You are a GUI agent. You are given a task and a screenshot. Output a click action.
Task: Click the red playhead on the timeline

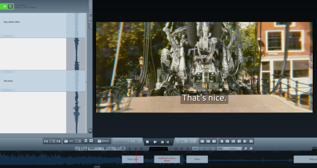136,157
